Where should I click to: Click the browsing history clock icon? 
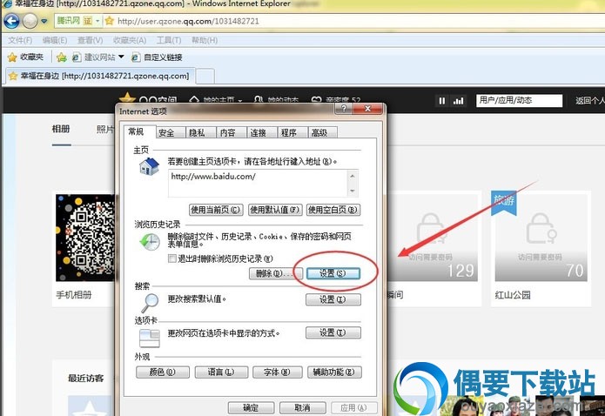(x=150, y=242)
